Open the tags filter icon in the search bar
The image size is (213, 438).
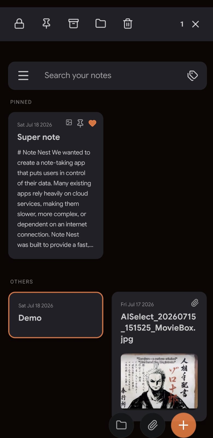[192, 76]
